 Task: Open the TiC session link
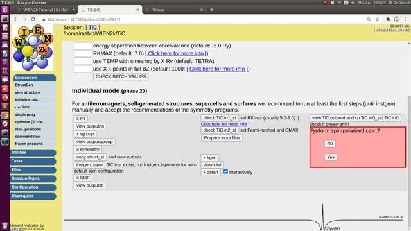pyautogui.click(x=92, y=28)
